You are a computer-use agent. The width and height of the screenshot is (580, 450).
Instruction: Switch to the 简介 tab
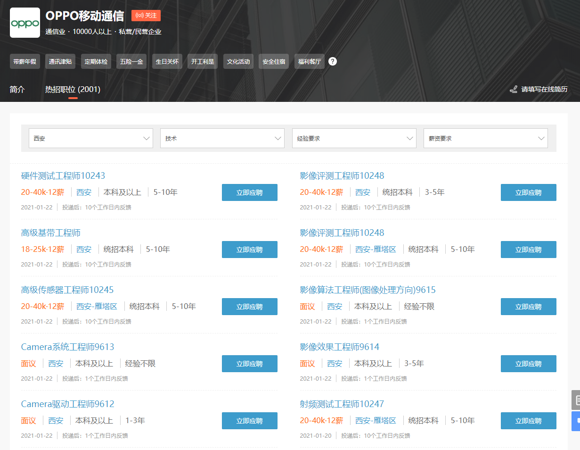point(17,89)
